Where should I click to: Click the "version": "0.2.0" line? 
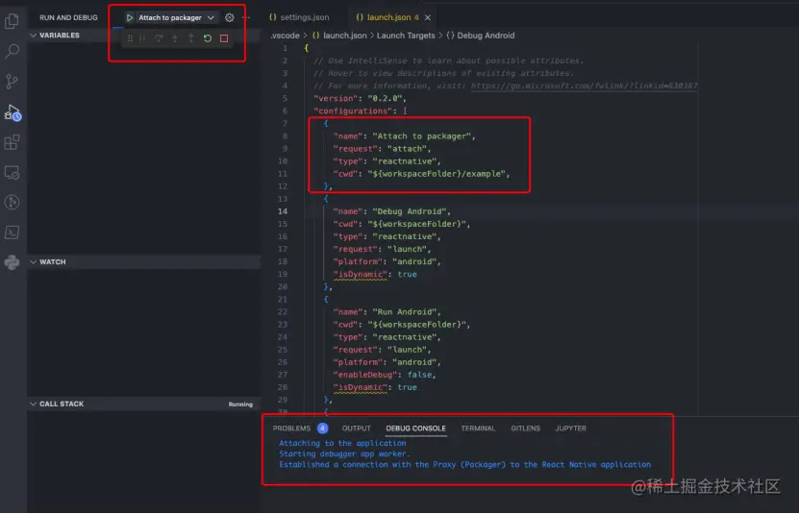[360, 98]
